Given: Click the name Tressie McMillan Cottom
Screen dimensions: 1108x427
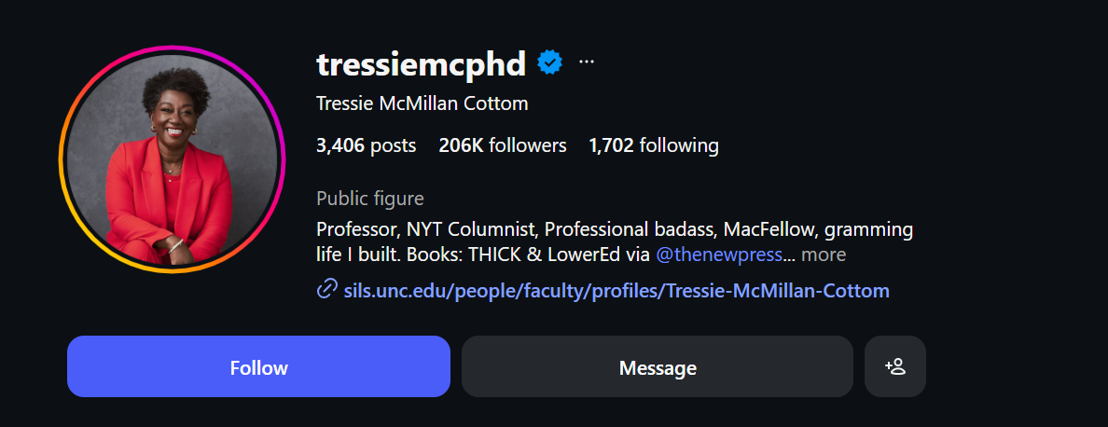Looking at the screenshot, I should coord(422,103).
